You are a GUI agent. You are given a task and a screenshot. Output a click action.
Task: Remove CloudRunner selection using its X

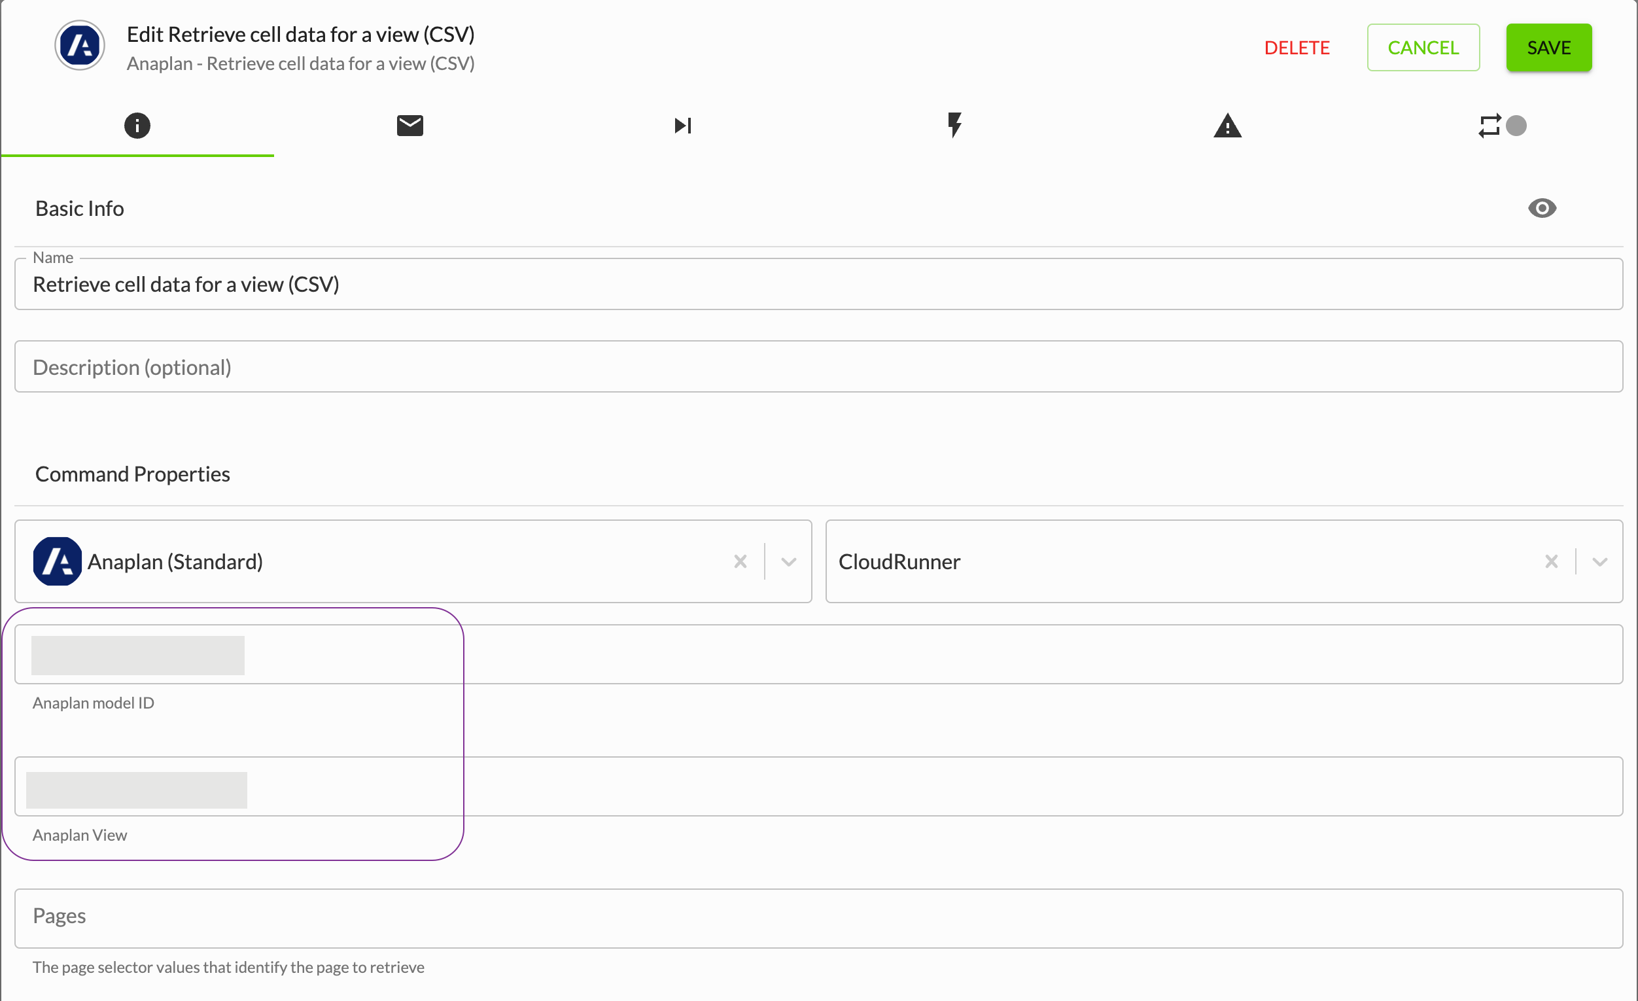1552,561
